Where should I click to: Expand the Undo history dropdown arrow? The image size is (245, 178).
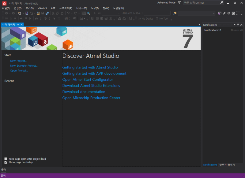(x=72, y=13)
